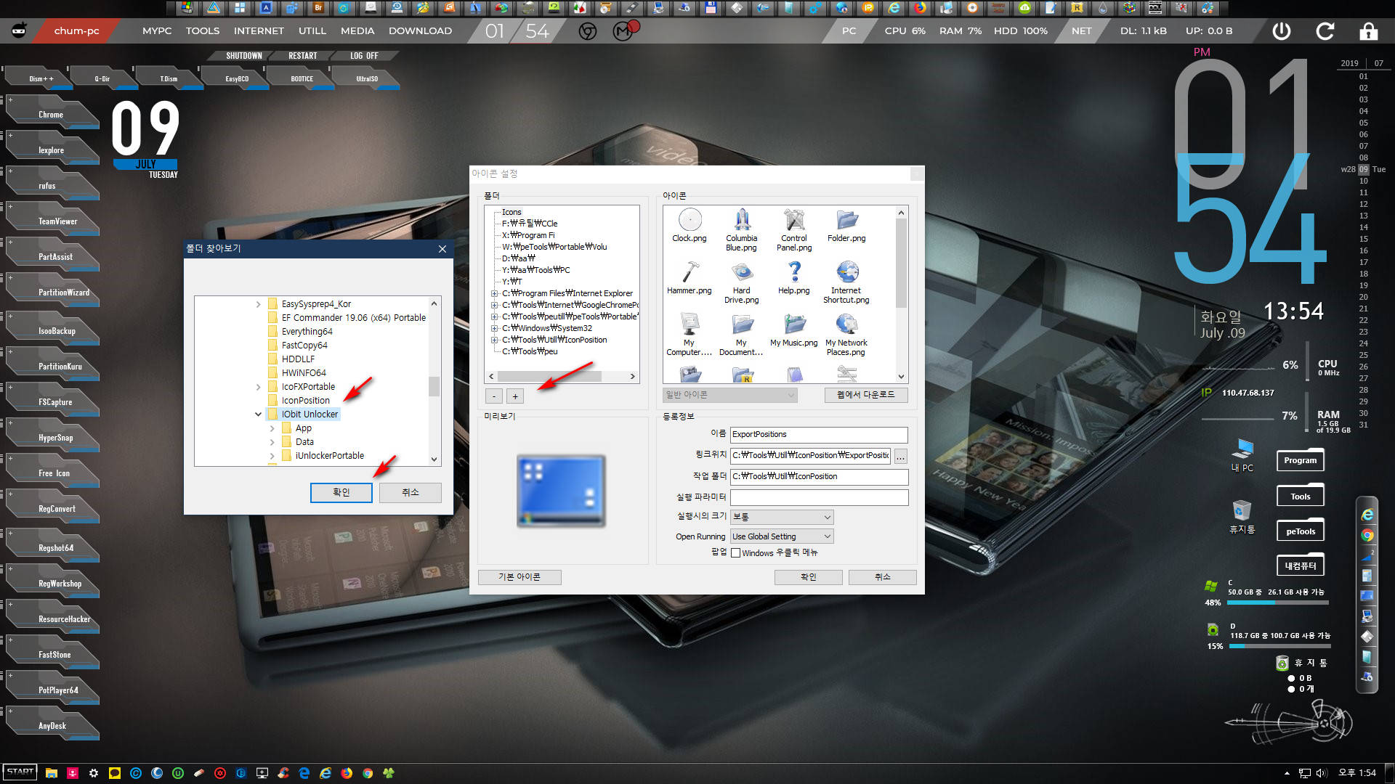Screen dimensions: 1395x784
Task: Expand C:\Windows\System32 in folder list
Action: point(494,328)
